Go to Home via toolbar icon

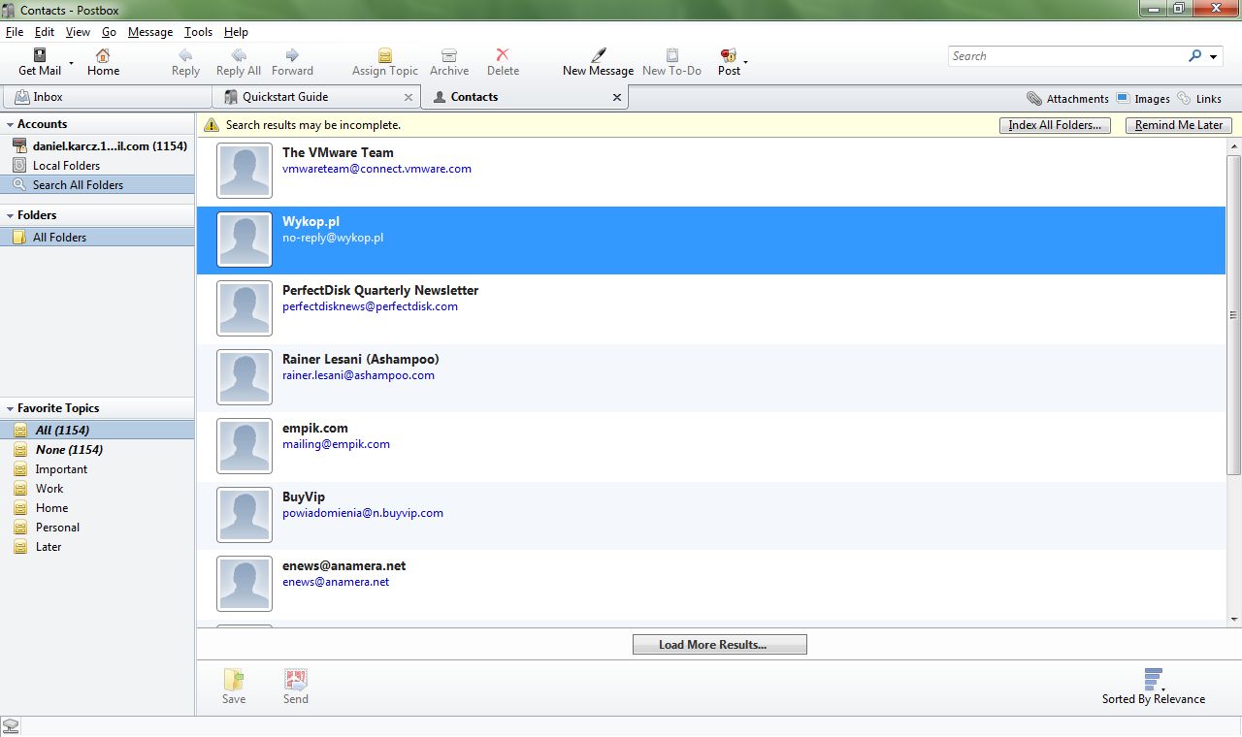pyautogui.click(x=103, y=55)
